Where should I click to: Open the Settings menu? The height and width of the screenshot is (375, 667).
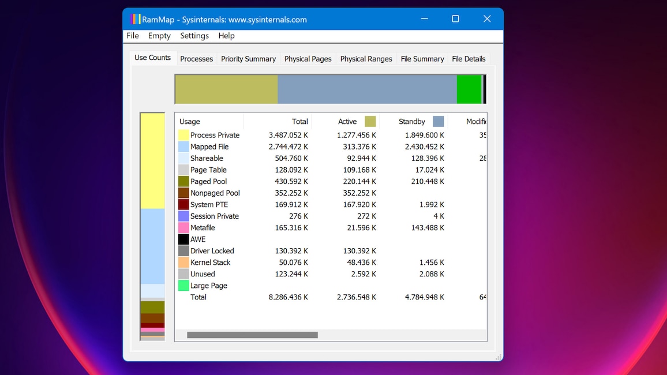pos(194,36)
